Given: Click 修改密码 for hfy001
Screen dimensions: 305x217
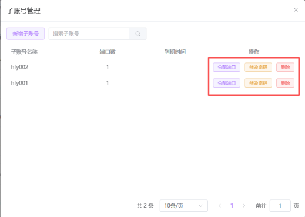Looking at the screenshot, I should [258, 83].
